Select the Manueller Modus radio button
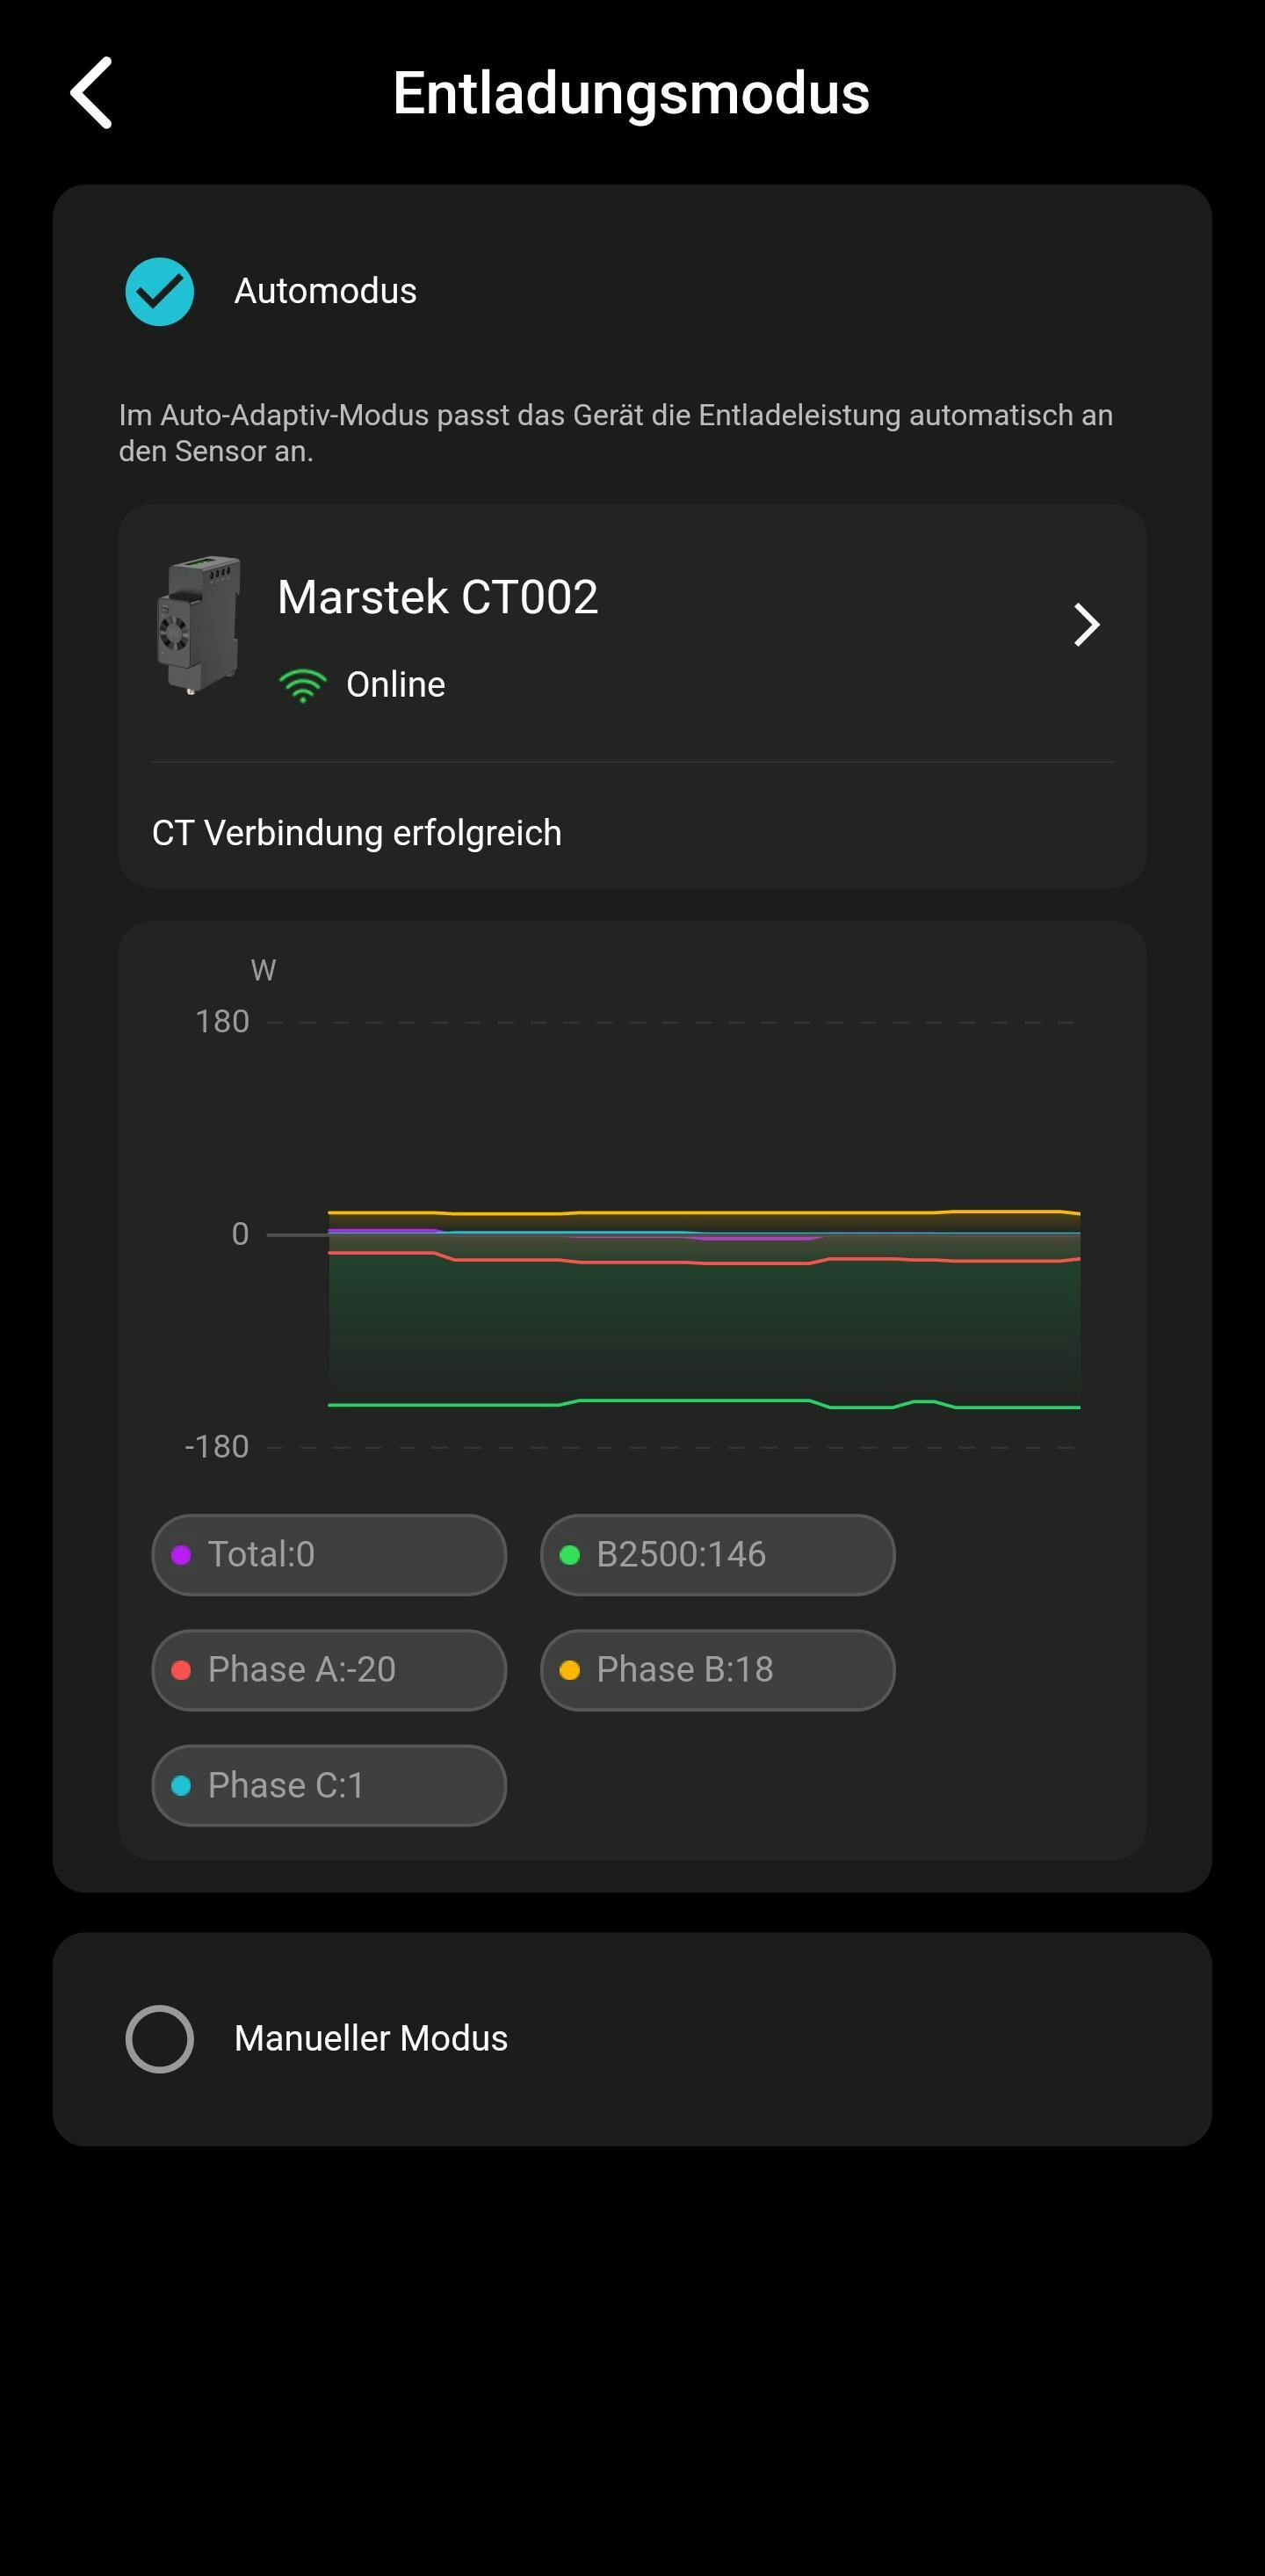The height and width of the screenshot is (2576, 1265). click(160, 2038)
